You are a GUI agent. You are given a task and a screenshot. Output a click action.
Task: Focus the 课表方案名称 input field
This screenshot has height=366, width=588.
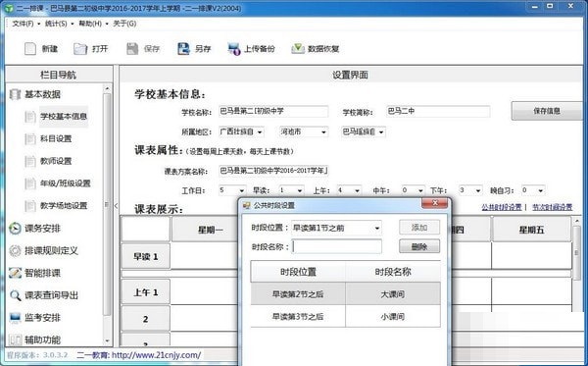coord(273,171)
